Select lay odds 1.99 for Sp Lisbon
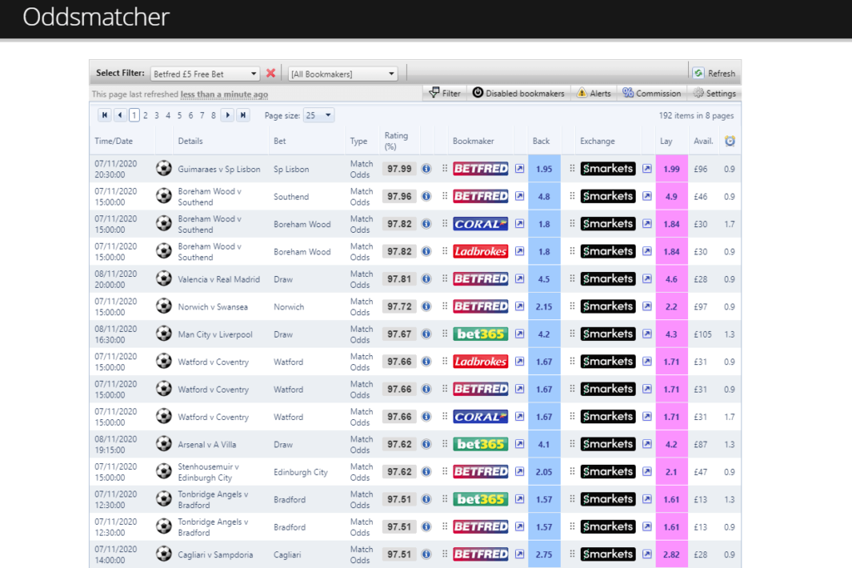Viewport: 852px width, 568px height. (x=671, y=169)
